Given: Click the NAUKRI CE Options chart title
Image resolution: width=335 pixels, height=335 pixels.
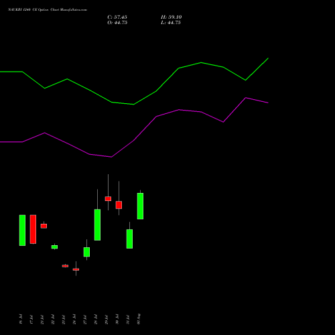Looking at the screenshot, I should point(48,9).
